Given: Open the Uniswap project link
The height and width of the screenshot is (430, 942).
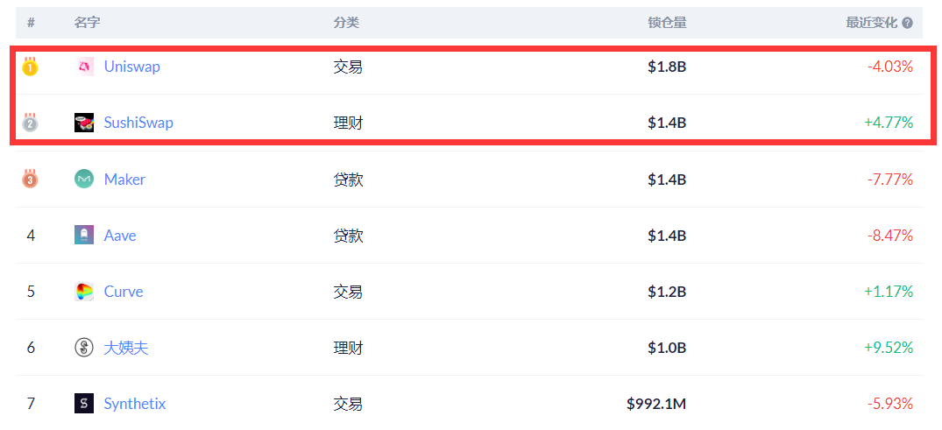Looking at the screenshot, I should [x=132, y=67].
